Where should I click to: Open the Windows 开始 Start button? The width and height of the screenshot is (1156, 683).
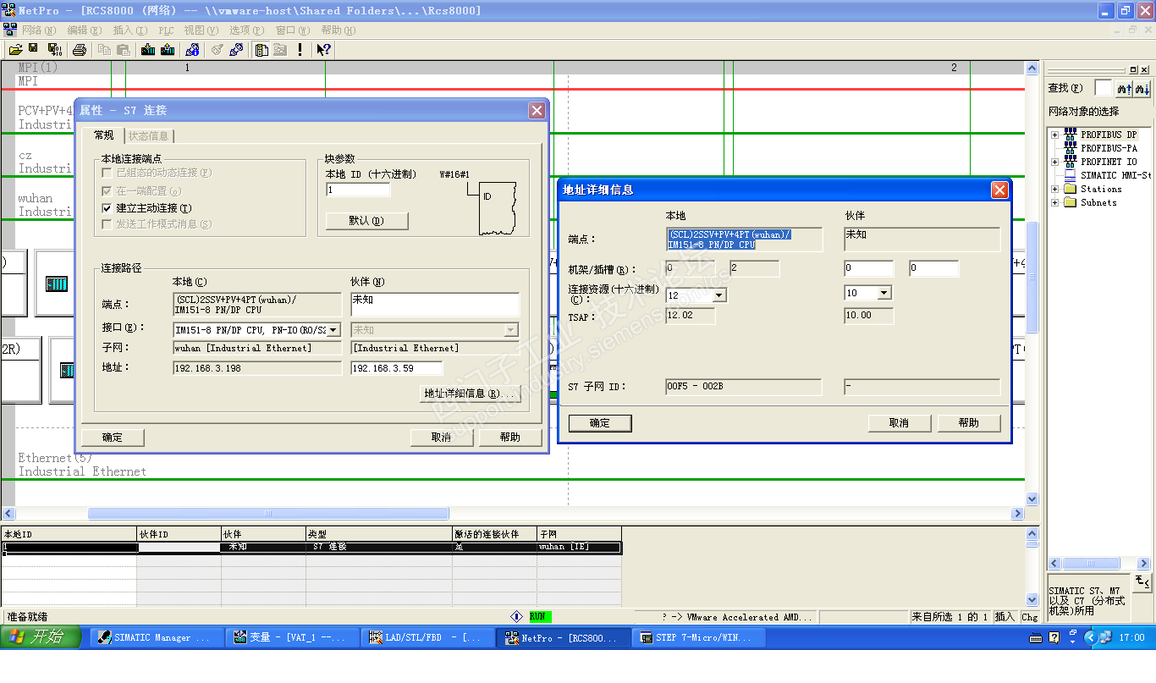[41, 637]
